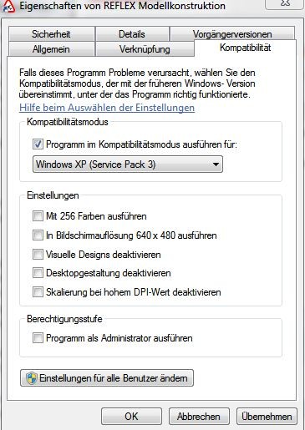305x430 pixels.
Task: Open the Allgemein tab
Action: [x=51, y=49]
